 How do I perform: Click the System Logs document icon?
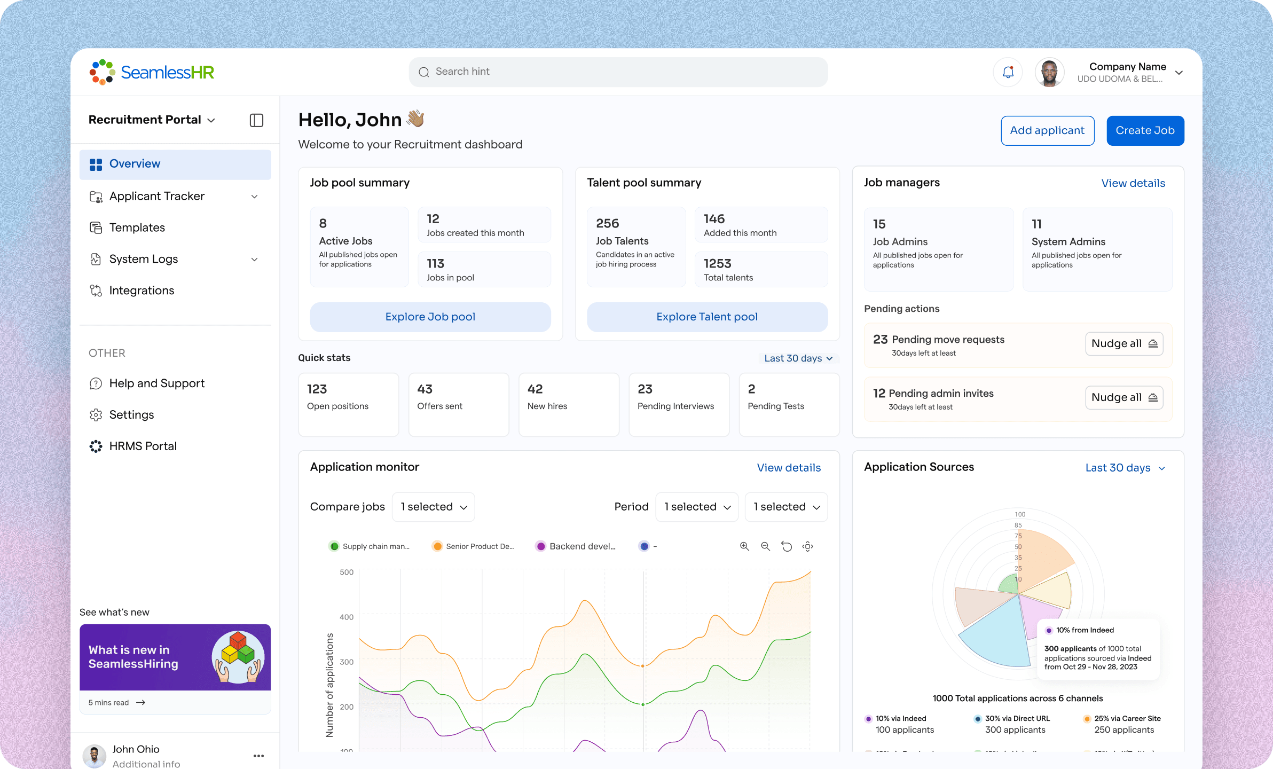(96, 260)
